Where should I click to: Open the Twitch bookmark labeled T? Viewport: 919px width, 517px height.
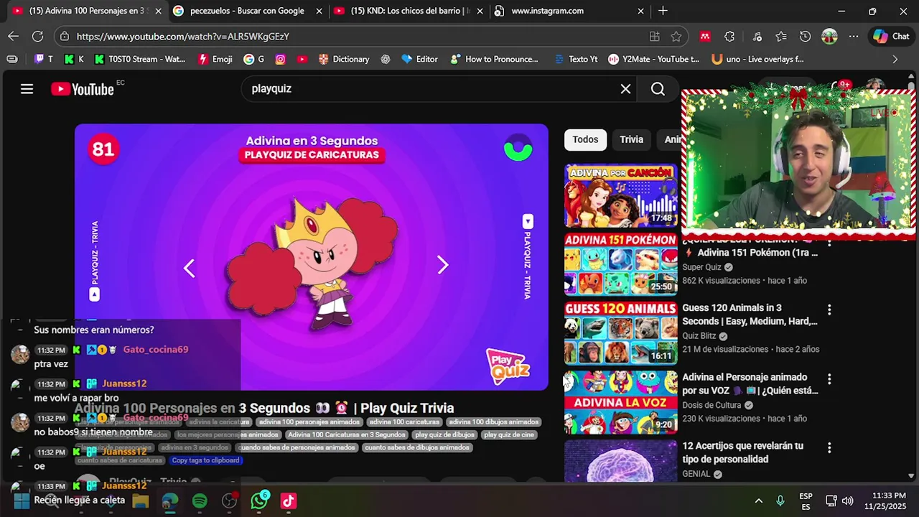pos(44,59)
